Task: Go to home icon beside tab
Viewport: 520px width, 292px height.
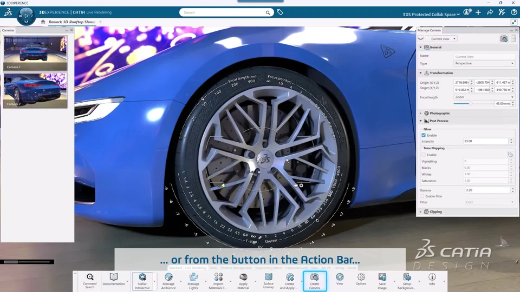Action: coord(43,22)
